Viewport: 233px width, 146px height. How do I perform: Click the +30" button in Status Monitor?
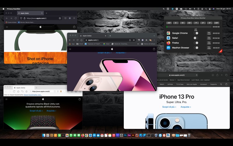click(x=216, y=23)
